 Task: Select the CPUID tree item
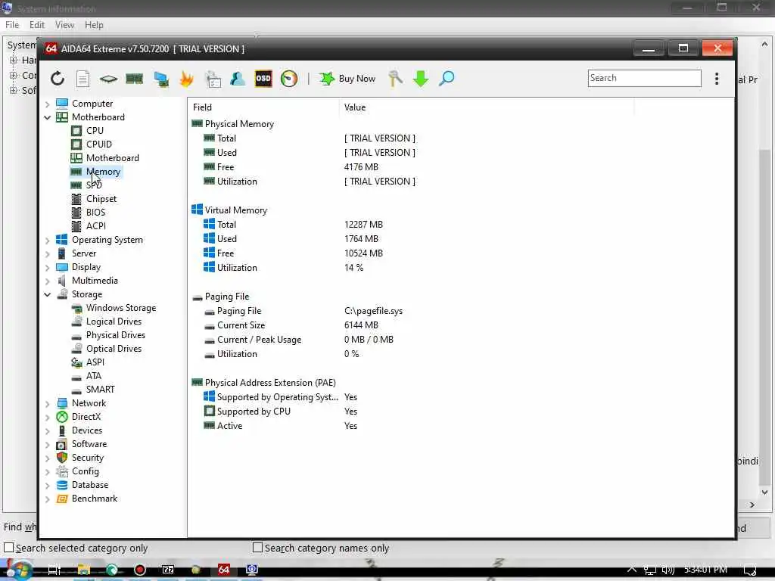click(99, 144)
